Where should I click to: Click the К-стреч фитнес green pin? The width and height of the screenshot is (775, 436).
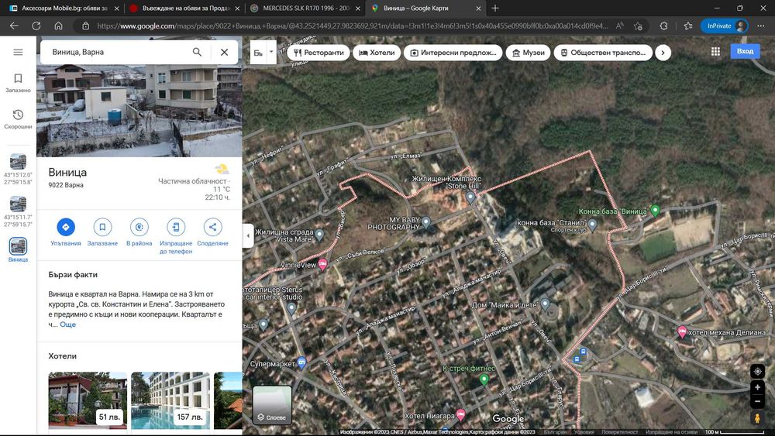[484, 379]
